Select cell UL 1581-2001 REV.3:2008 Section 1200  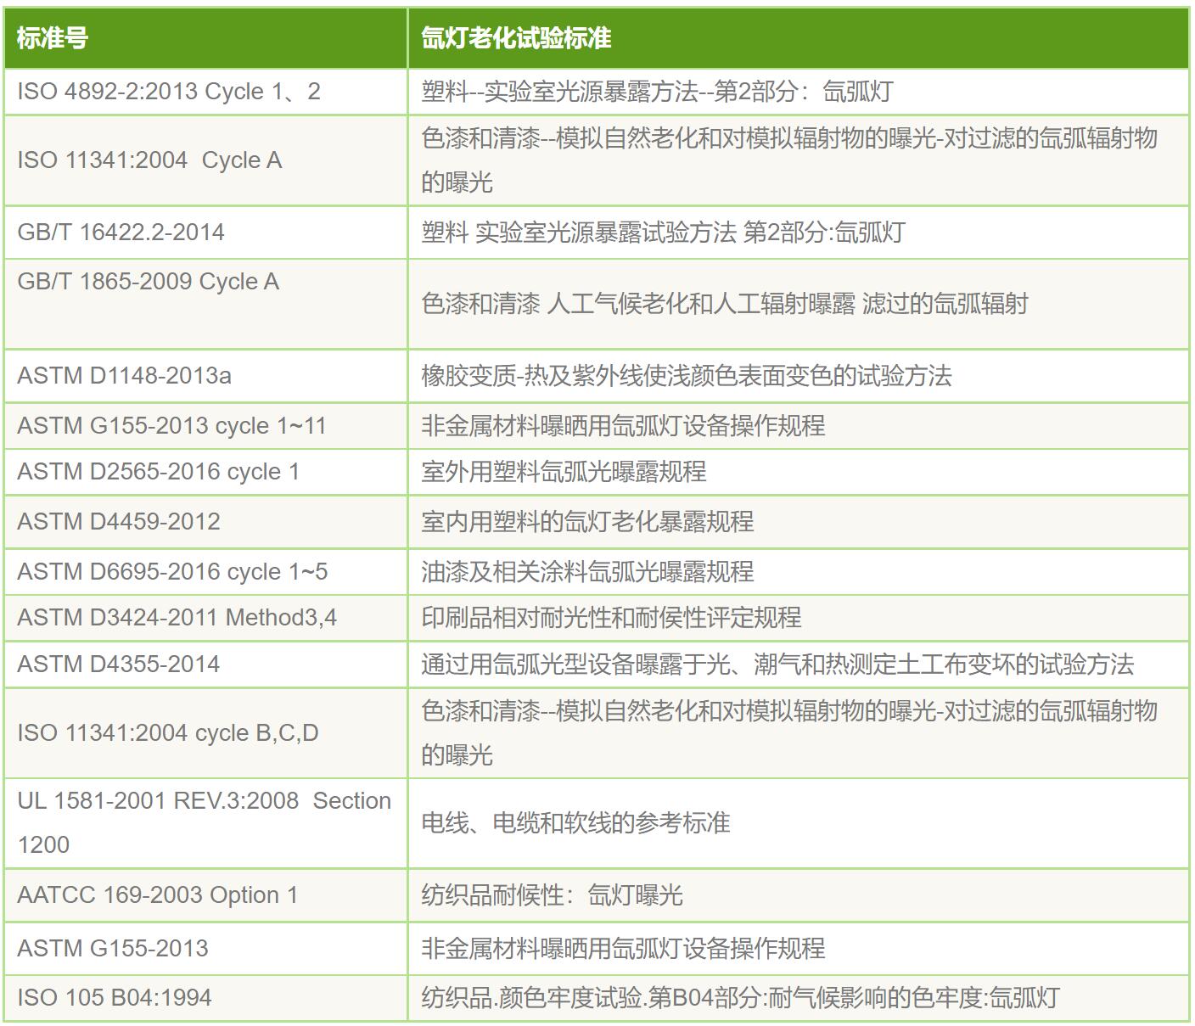[205, 823]
